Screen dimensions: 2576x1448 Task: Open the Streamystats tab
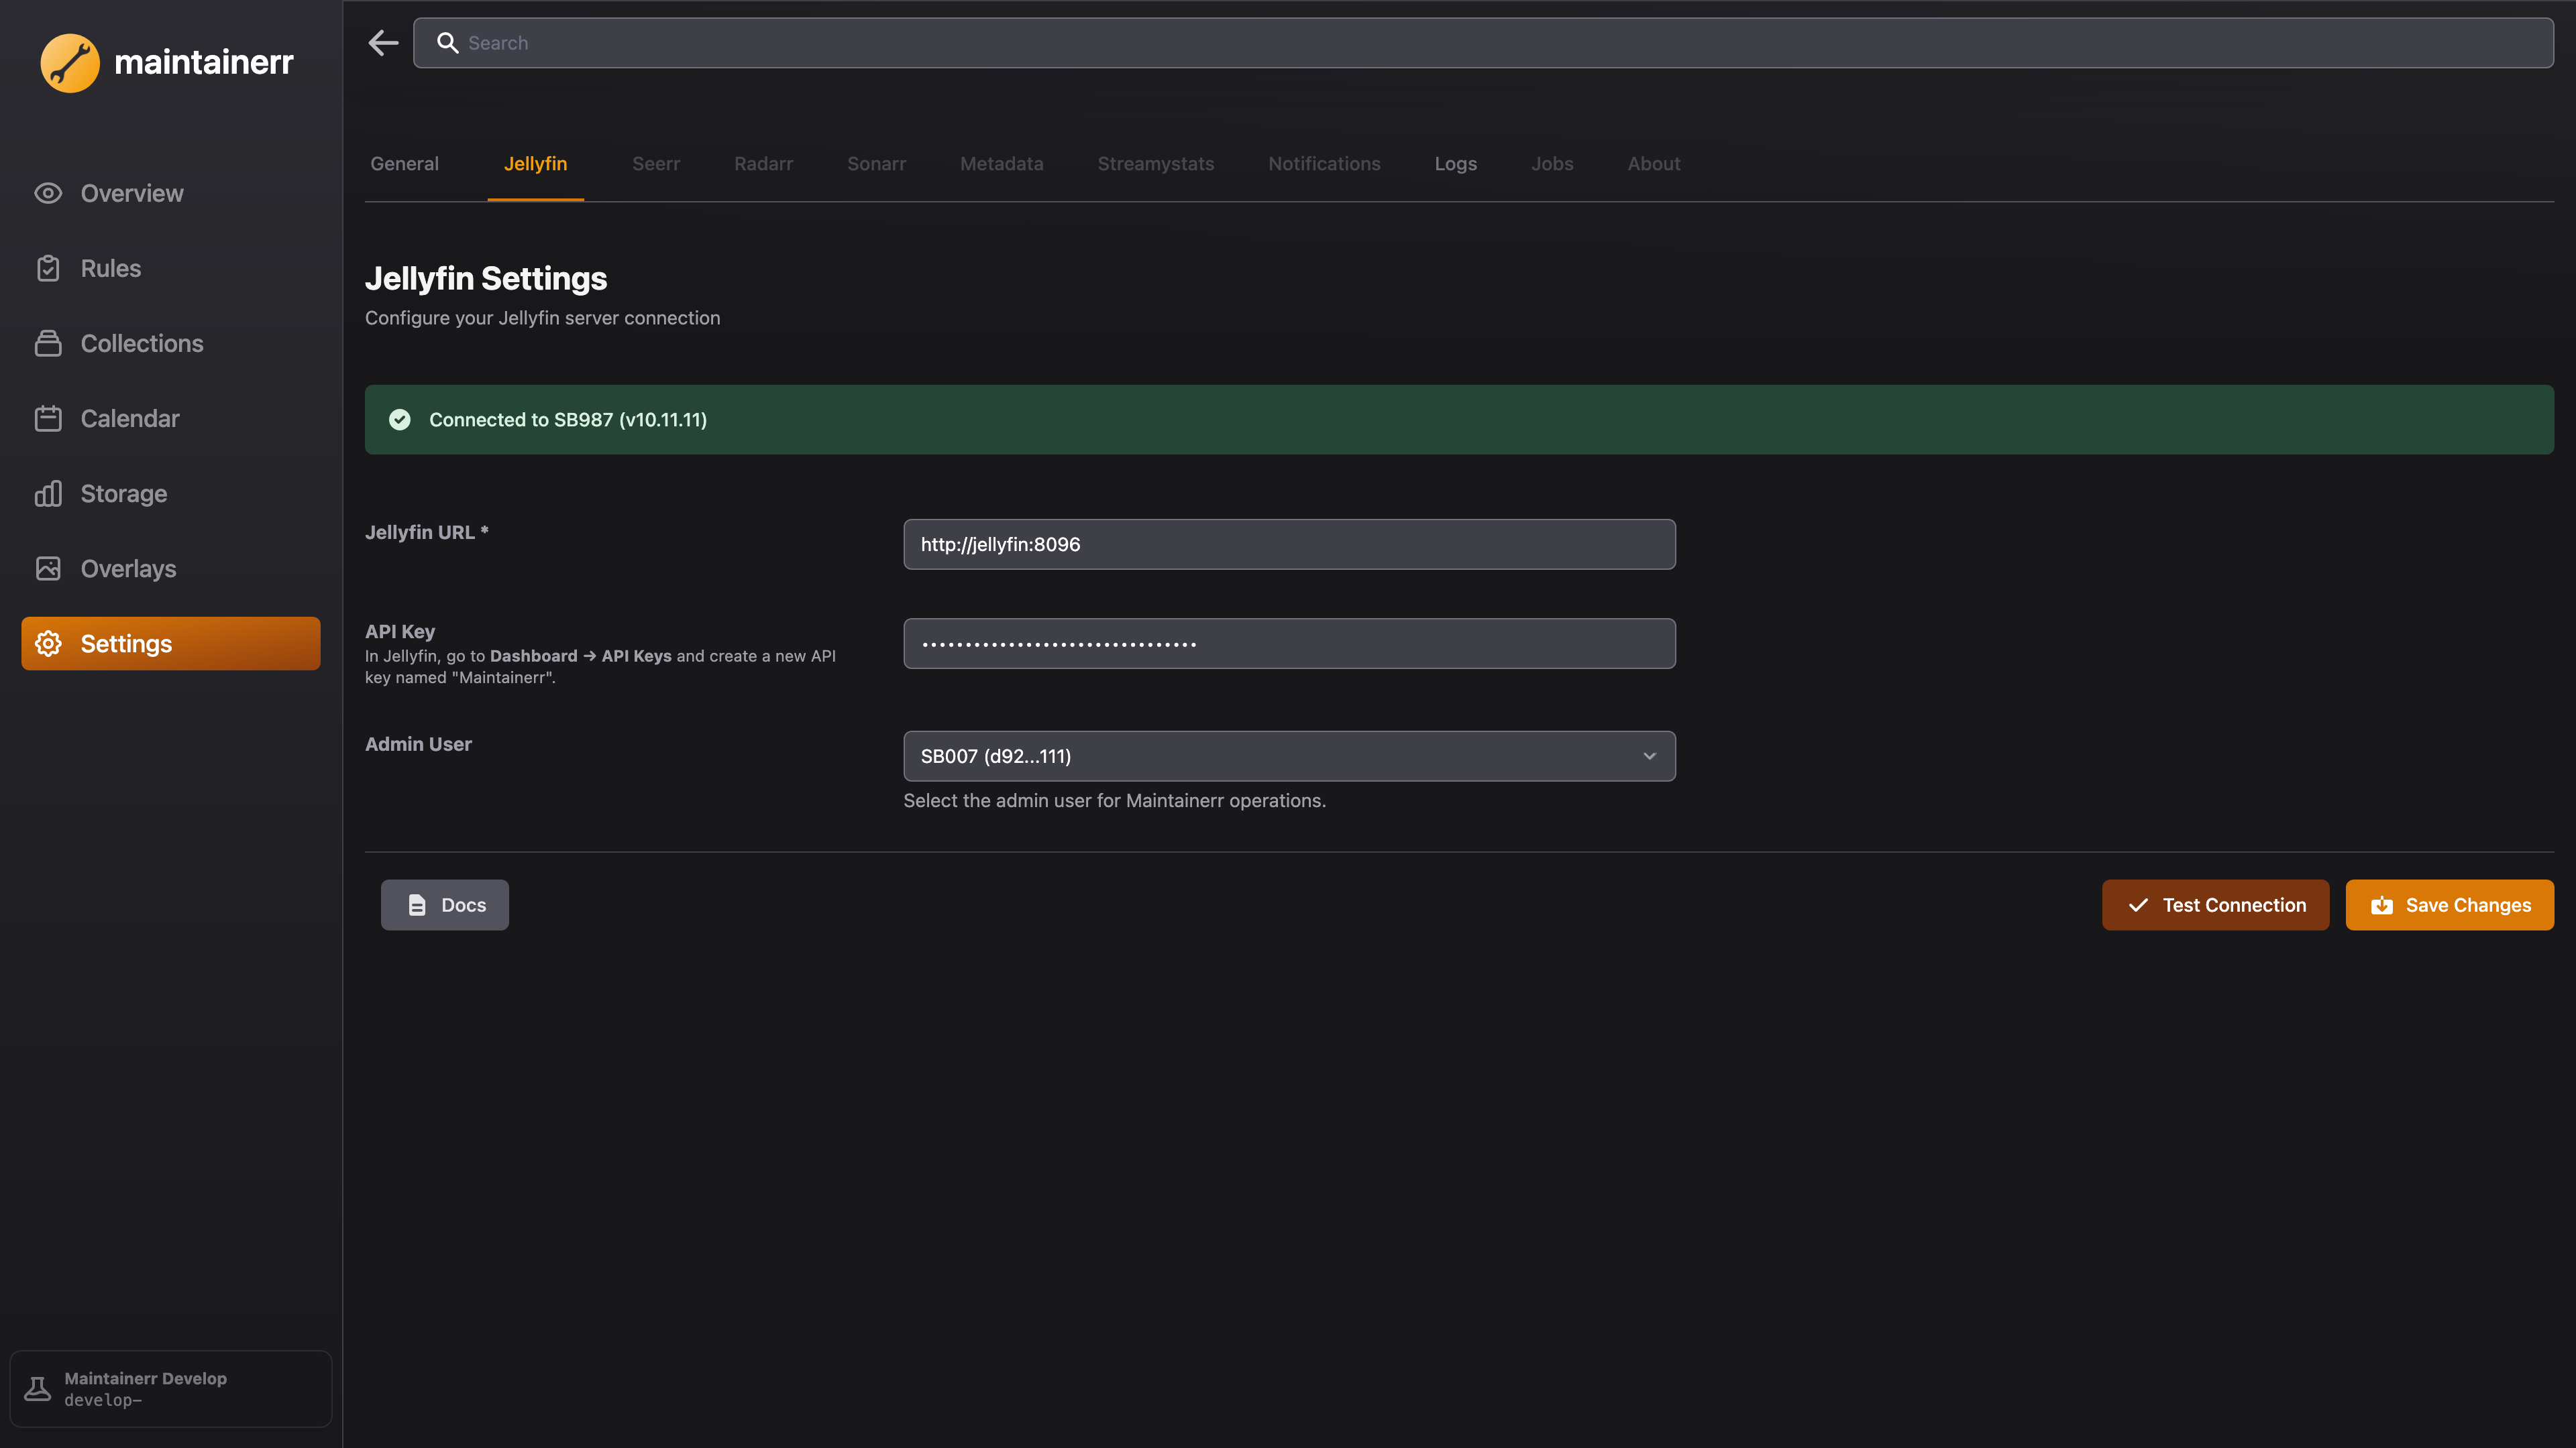pos(1155,164)
